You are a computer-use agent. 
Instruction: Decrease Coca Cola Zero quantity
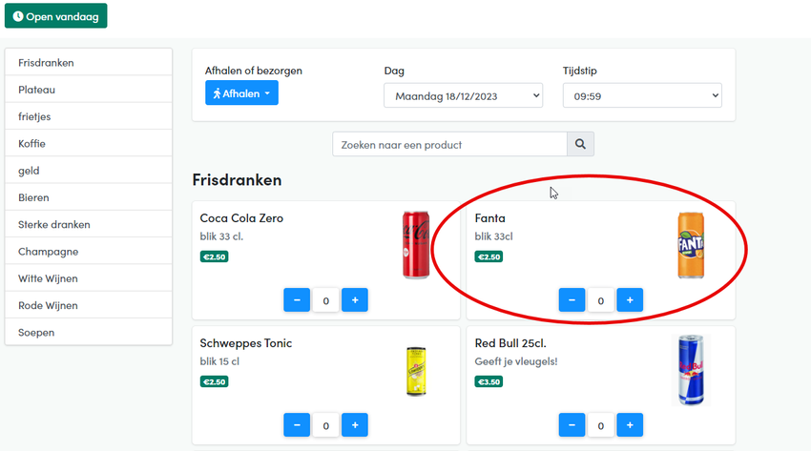pyautogui.click(x=297, y=300)
